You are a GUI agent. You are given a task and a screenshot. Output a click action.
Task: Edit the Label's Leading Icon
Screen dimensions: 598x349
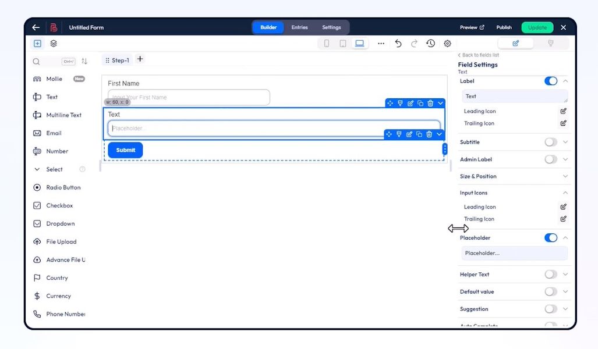[x=563, y=111]
